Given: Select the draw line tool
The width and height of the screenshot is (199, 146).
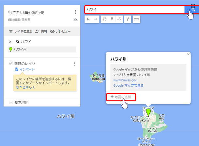Looking at the screenshot, I should [119, 19].
